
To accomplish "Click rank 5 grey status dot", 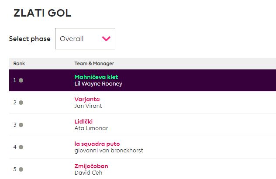I will click(21, 169).
